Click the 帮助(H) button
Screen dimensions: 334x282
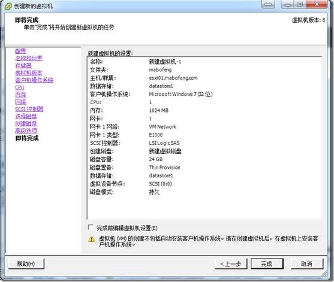pyautogui.click(x=26, y=263)
